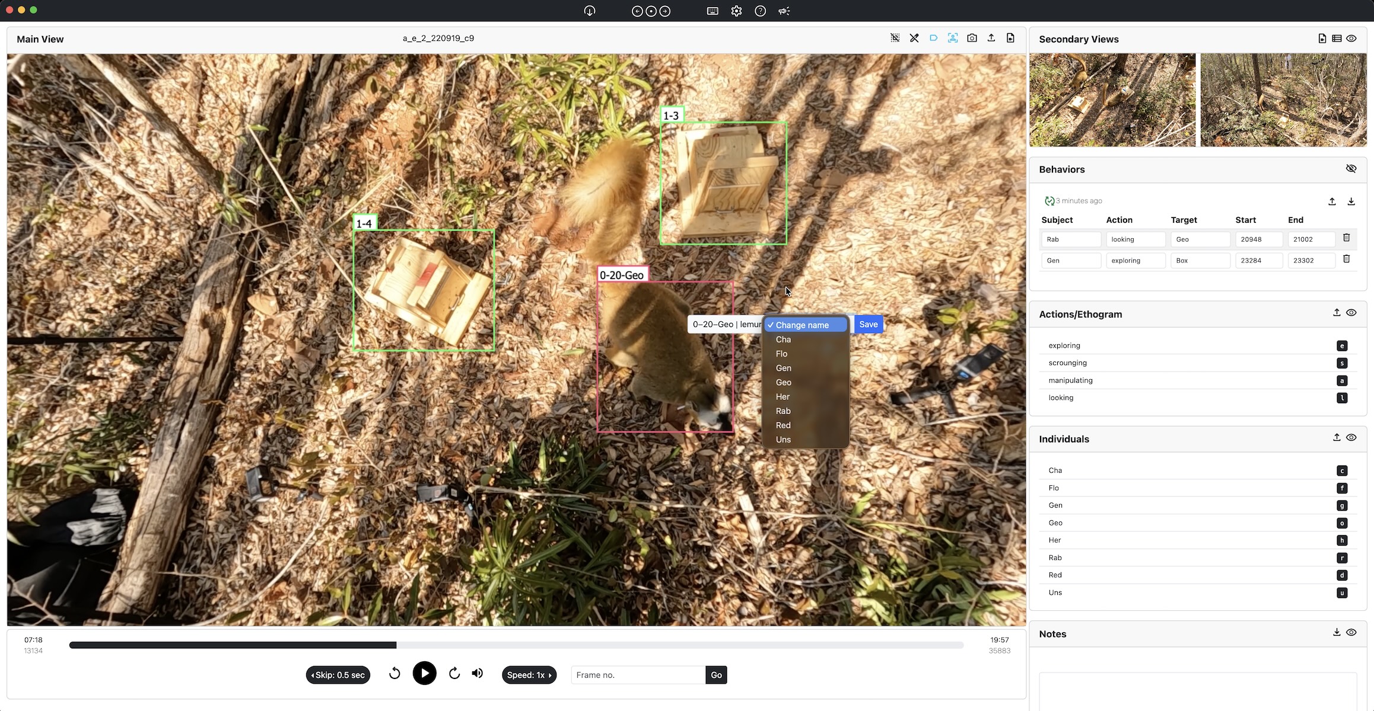Click the Frame no. input field
The image size is (1374, 711).
click(x=638, y=675)
